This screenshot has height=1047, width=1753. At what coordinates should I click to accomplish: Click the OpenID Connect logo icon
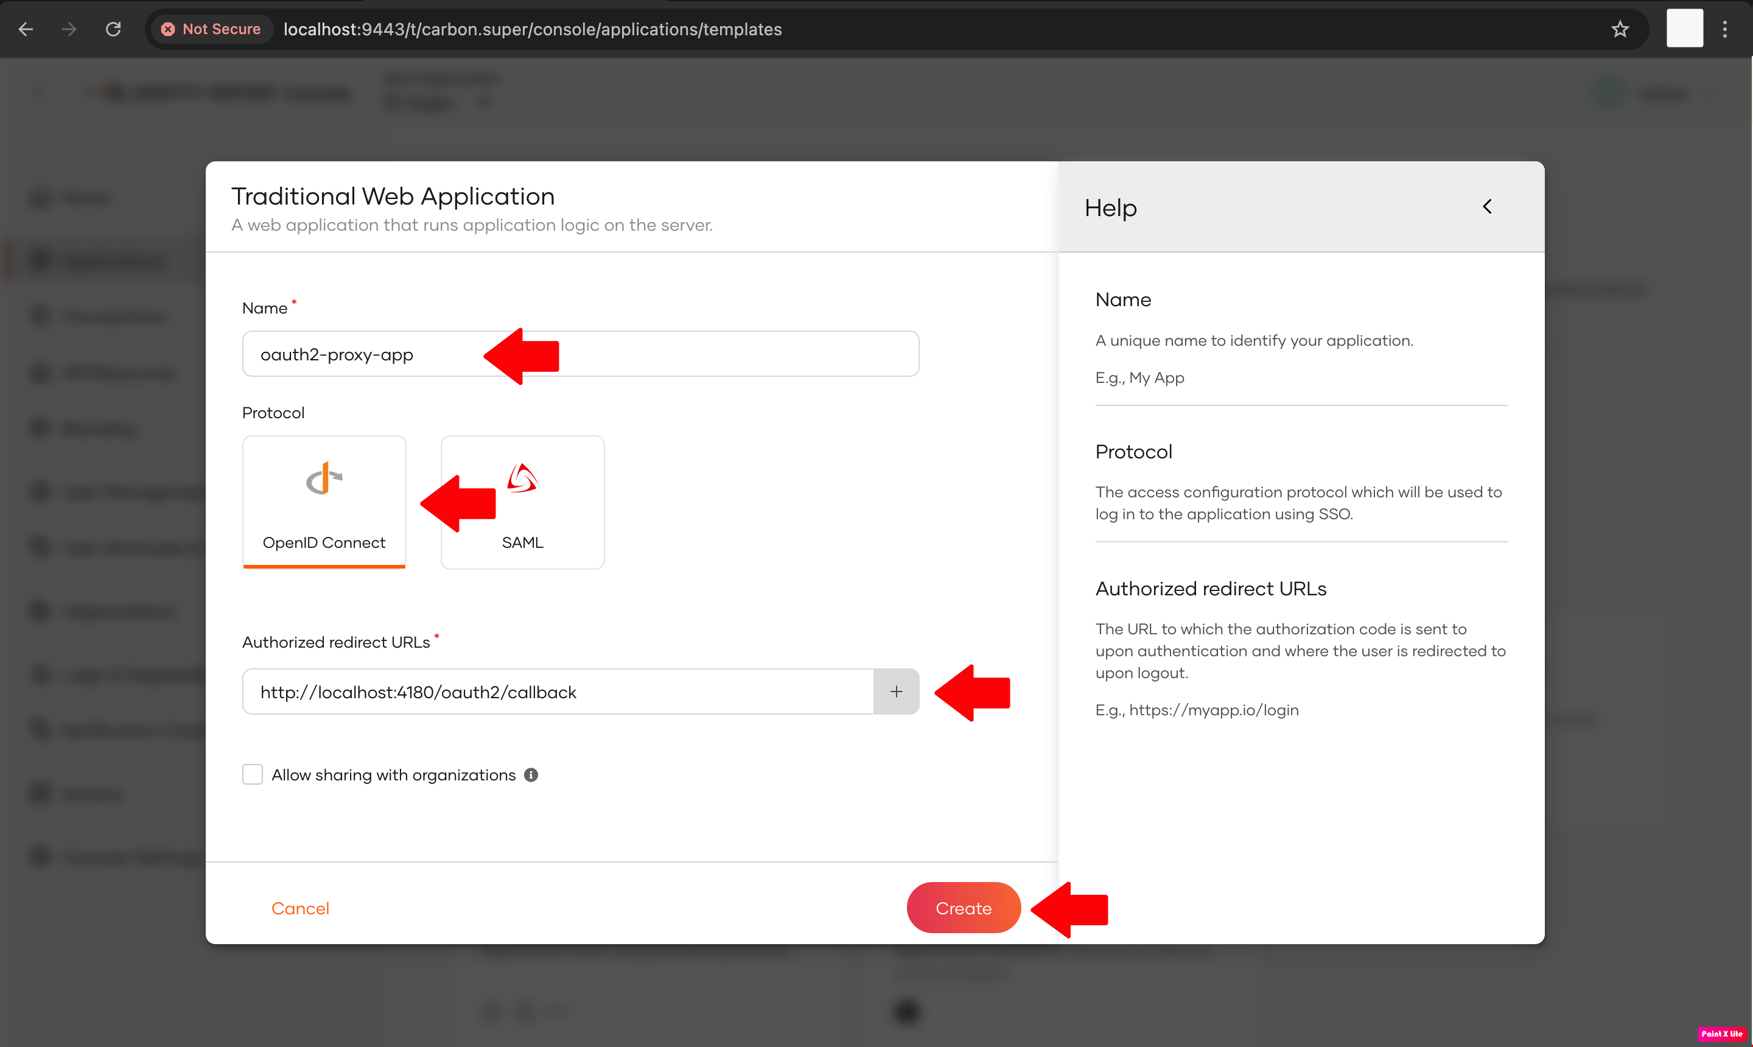coord(324,479)
